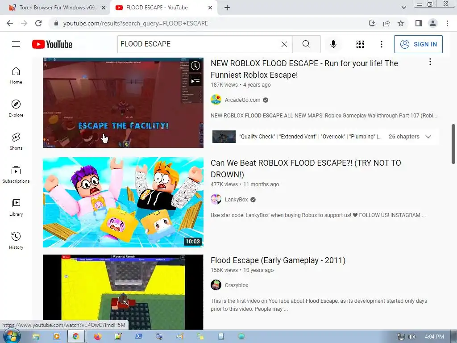Click the volume speaker tray icon
Image resolution: width=457 pixels, height=343 pixels.
411,337
